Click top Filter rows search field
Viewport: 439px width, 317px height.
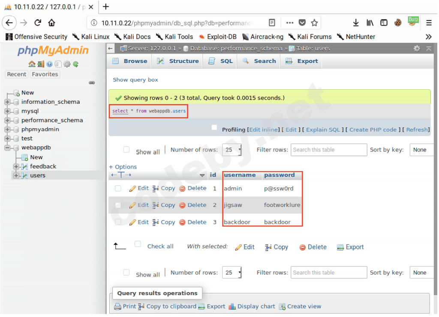click(x=329, y=150)
